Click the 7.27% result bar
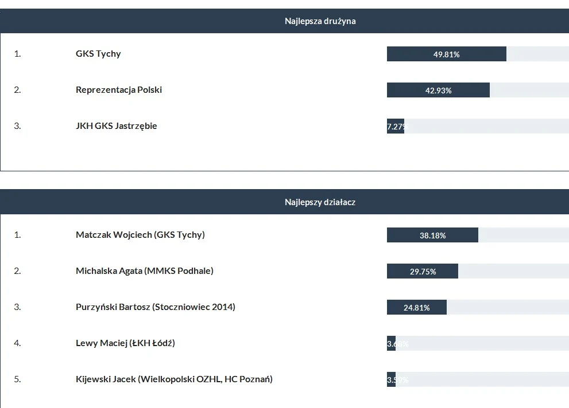The width and height of the screenshot is (569, 408). [x=396, y=127]
